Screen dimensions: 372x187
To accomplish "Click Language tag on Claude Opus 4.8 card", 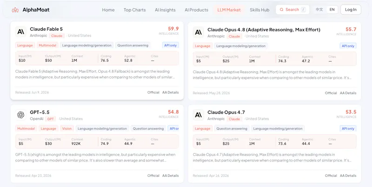I will 202,46.
